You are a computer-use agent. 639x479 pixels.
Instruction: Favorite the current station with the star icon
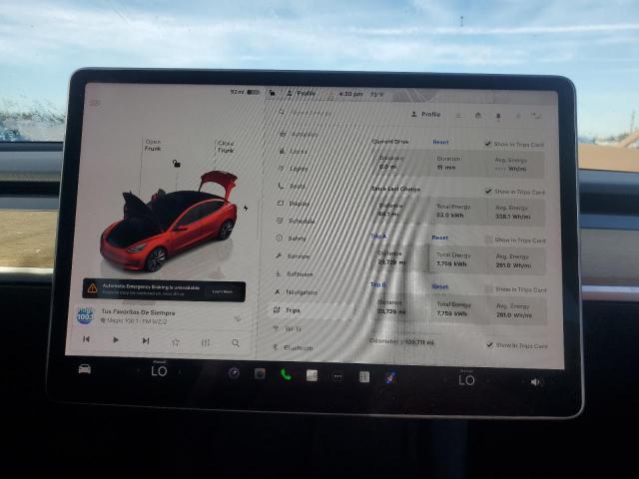176,341
